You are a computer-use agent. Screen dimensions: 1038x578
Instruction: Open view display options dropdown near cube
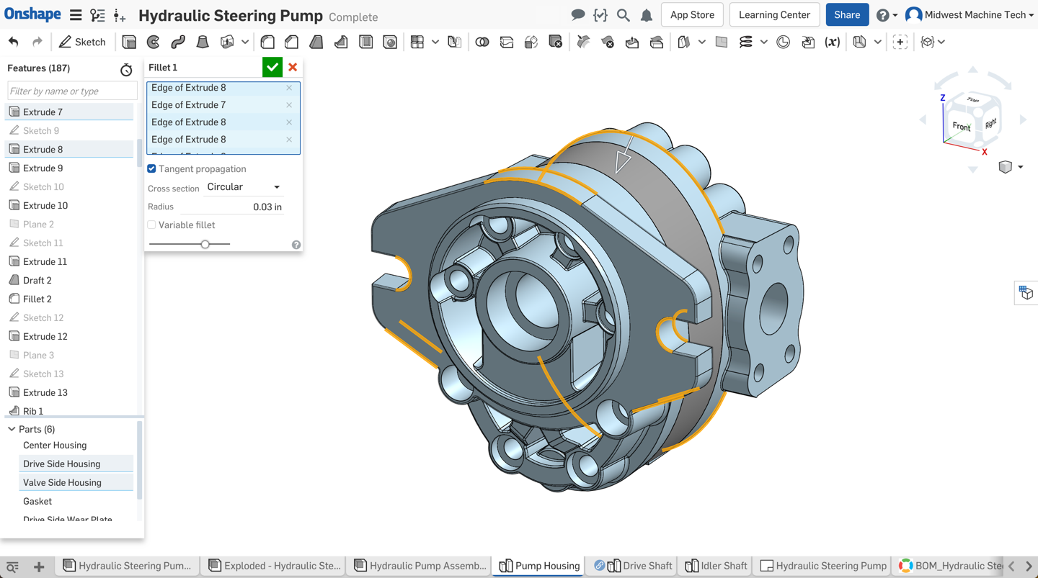[x=1020, y=167]
